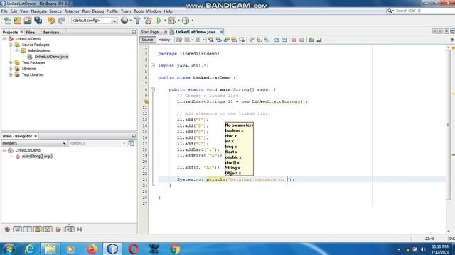This screenshot has width=455, height=255.
Task: Click the Open Project toolbar icon
Action: 28,21
